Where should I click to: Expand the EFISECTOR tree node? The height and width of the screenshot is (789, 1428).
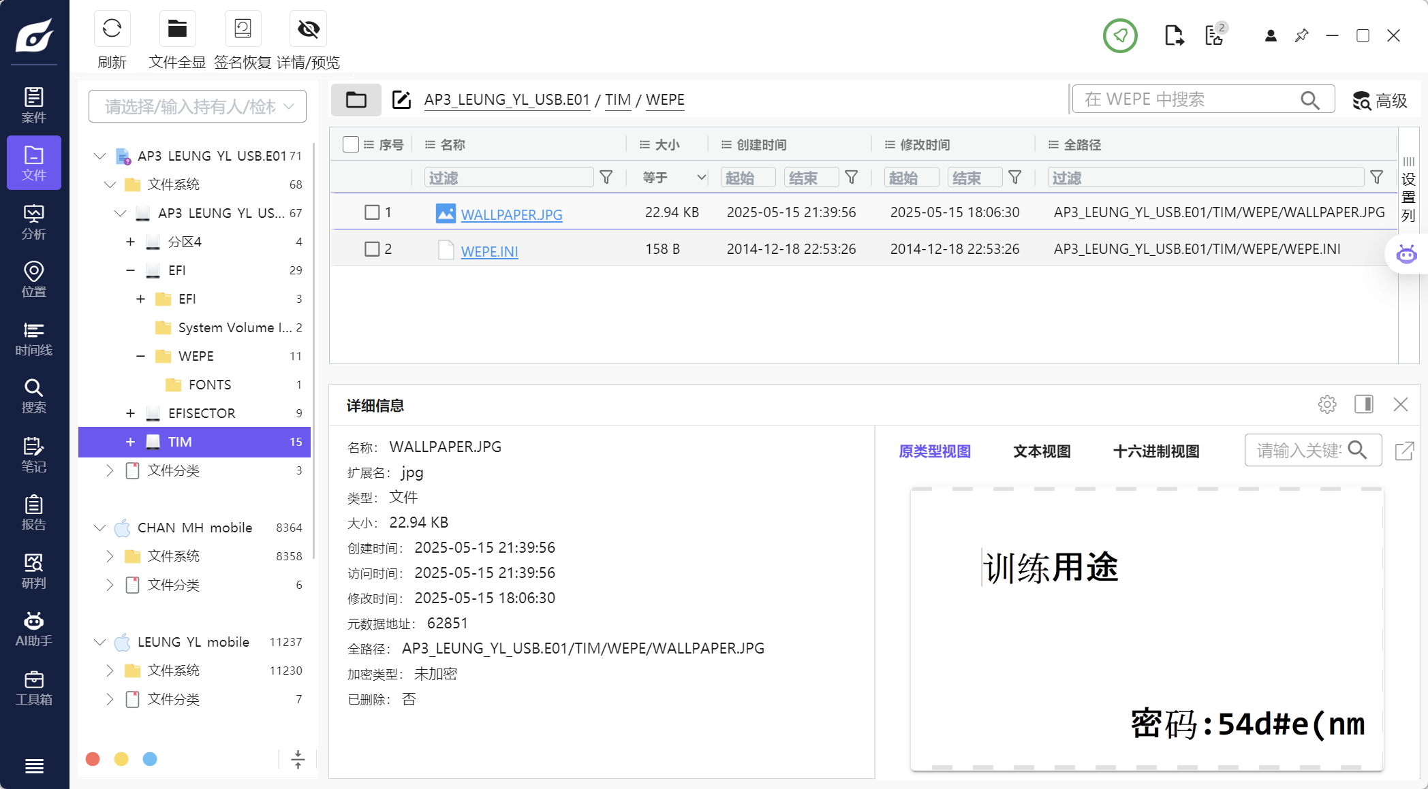point(130,413)
